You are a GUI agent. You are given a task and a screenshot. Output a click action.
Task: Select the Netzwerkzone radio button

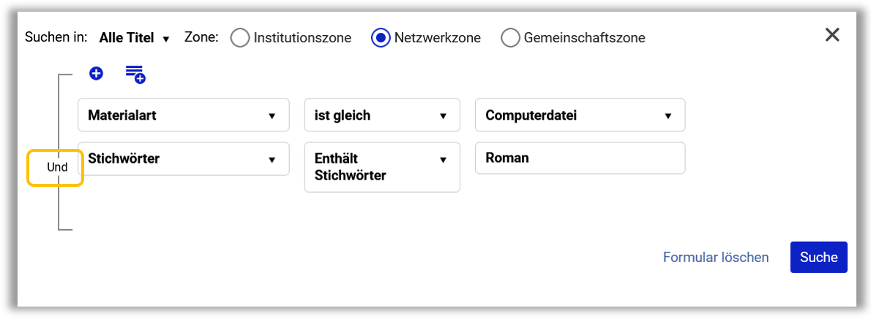point(381,38)
